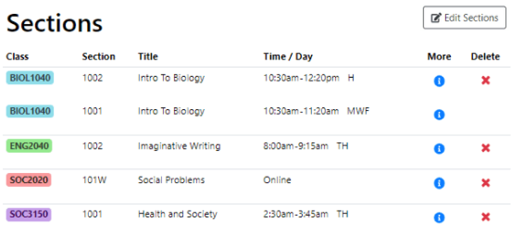Click the Time / Day column header

[x=288, y=57]
